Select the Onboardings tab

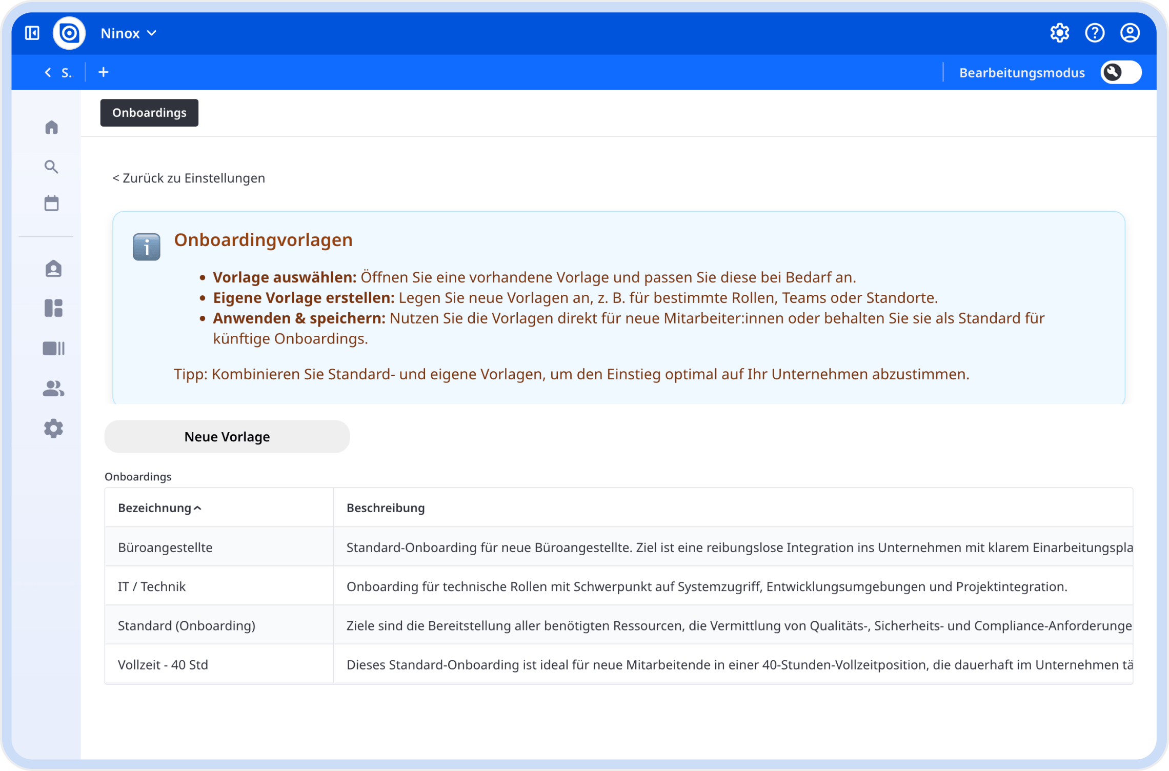tap(149, 113)
